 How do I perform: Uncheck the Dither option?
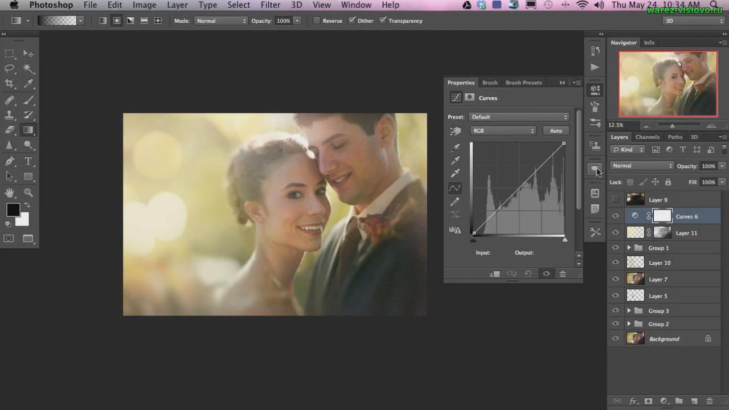(352, 20)
